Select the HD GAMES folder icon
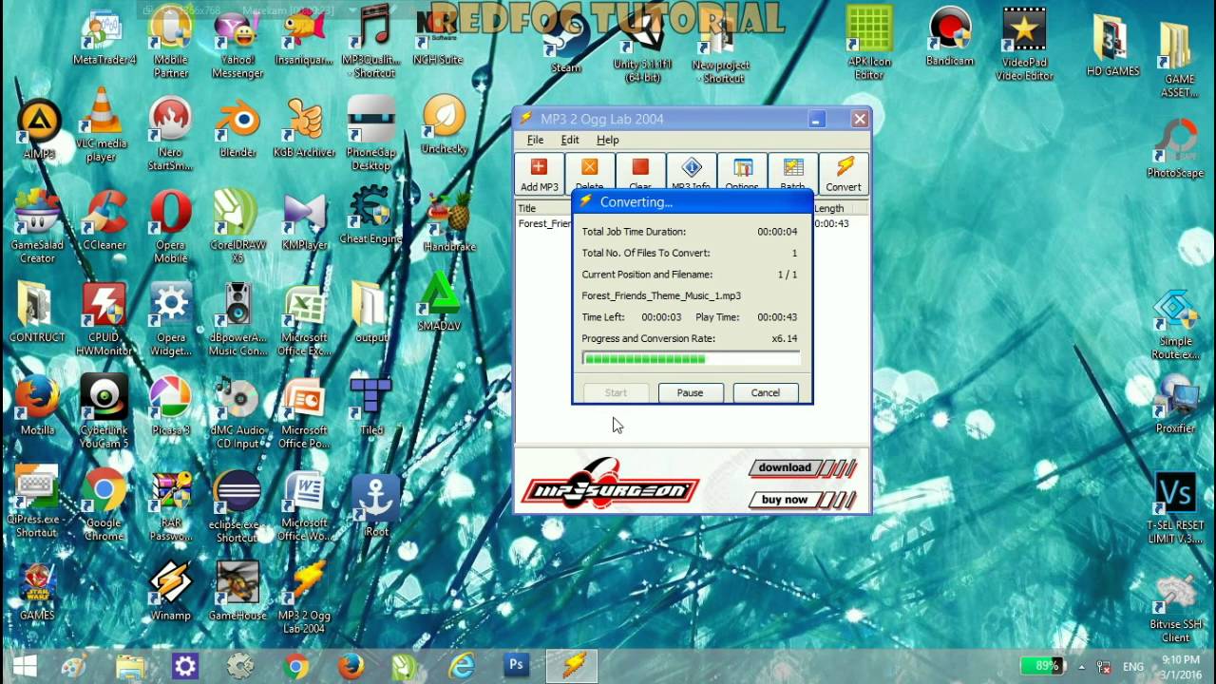Image resolution: width=1216 pixels, height=684 pixels. coord(1112,47)
